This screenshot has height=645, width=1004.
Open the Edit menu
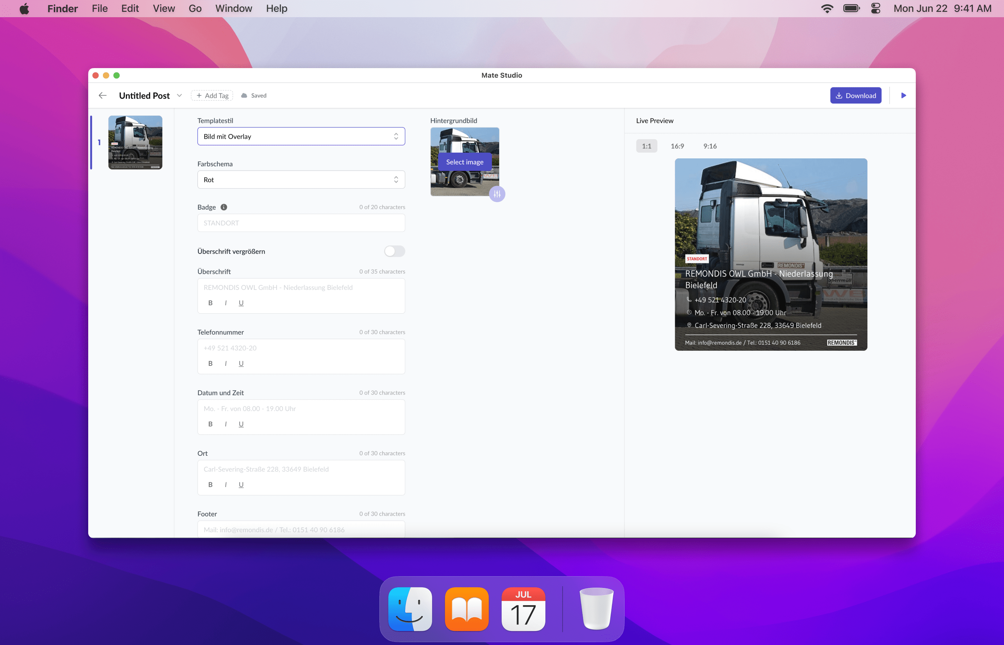coord(130,8)
